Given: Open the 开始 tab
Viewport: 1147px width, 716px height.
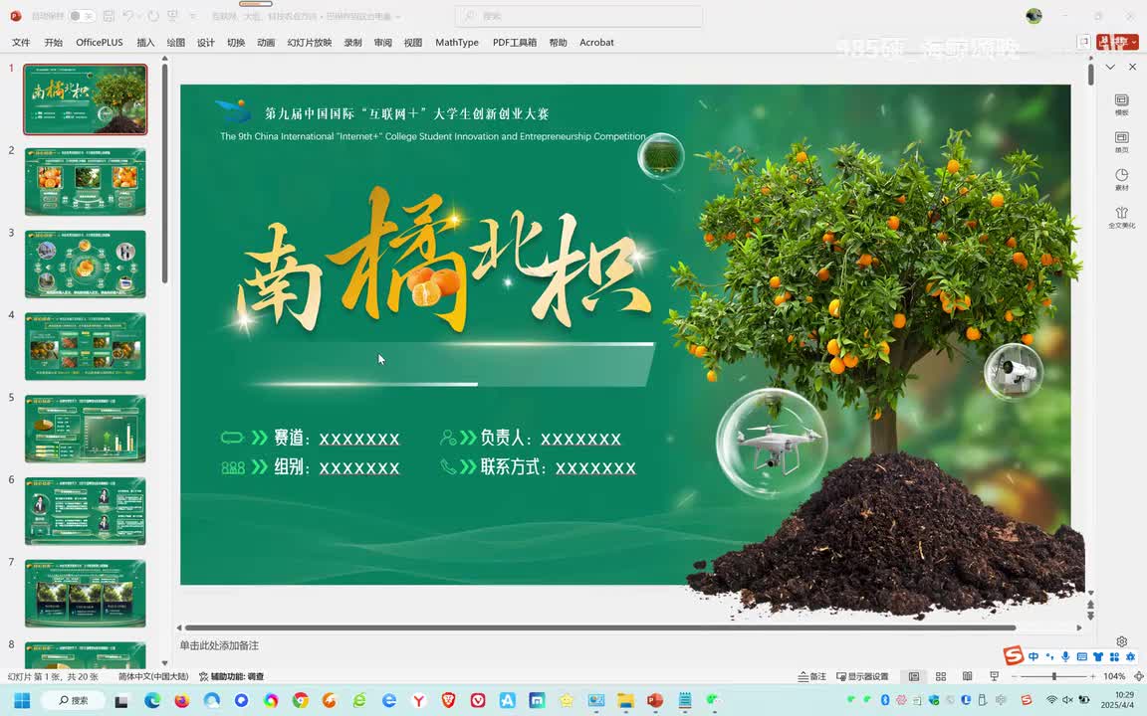Looking at the screenshot, I should pyautogui.click(x=54, y=43).
